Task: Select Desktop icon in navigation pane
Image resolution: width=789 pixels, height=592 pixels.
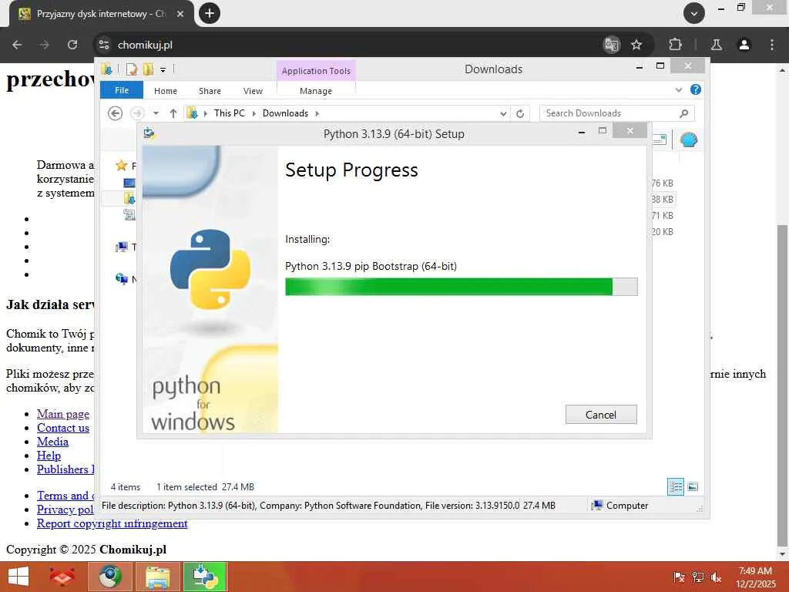Action: (129, 183)
